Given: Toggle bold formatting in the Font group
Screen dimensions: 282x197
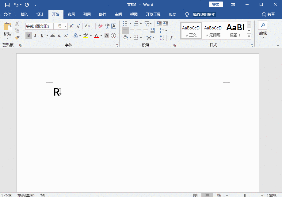Looking at the screenshot, I should tap(29, 36).
